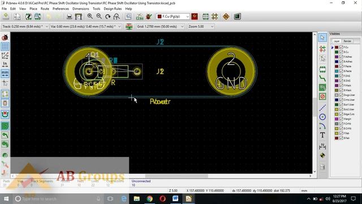Click the F.Cu layer color swatch
362x204 pixels.
coord(337,47)
